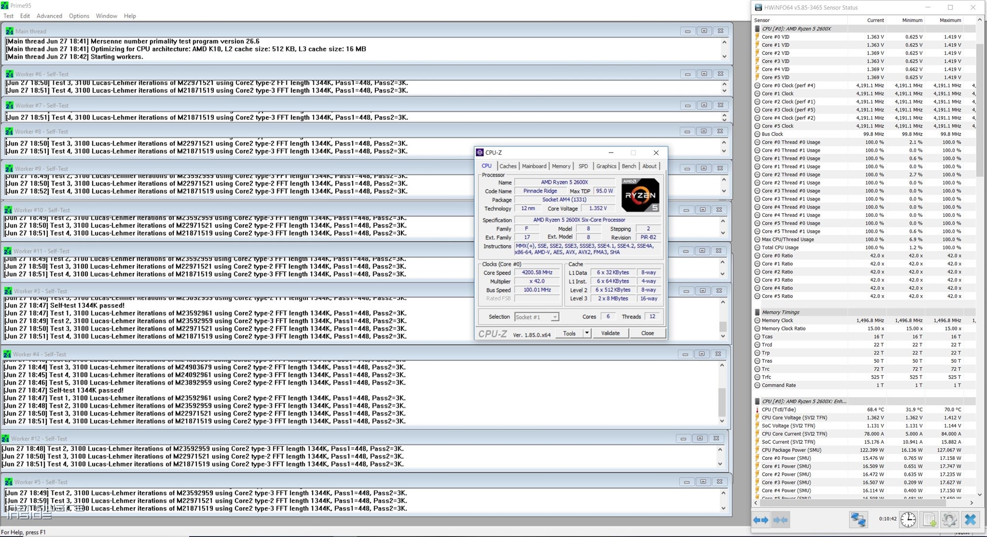The height and width of the screenshot is (537, 987).
Task: Click the Worker #11 window icon
Action: (x=7, y=251)
